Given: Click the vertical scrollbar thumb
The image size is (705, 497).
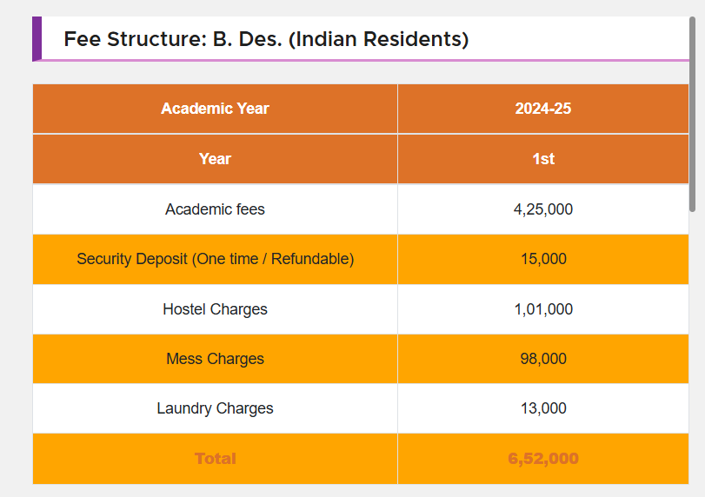Looking at the screenshot, I should pos(693,114).
